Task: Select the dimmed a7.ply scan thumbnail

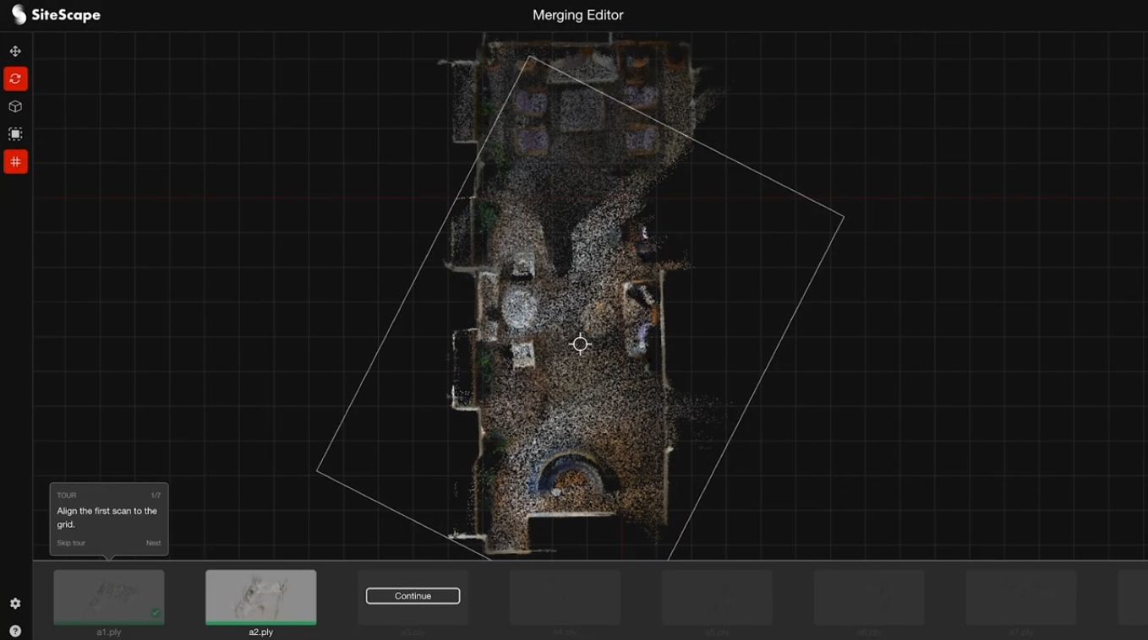Action: 1021,597
